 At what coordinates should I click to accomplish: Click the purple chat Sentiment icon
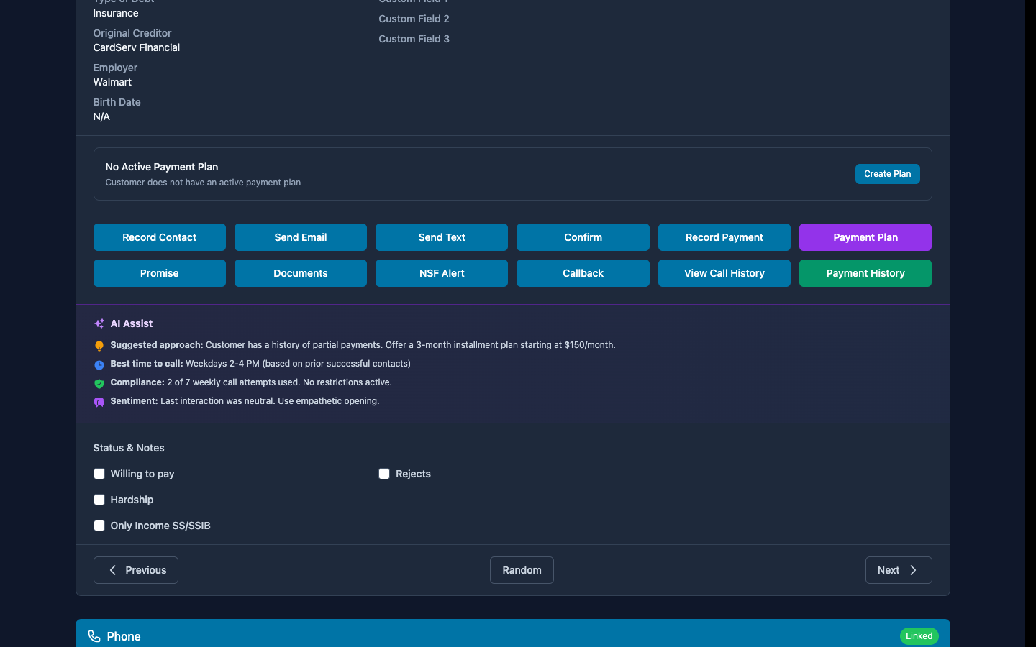99,402
